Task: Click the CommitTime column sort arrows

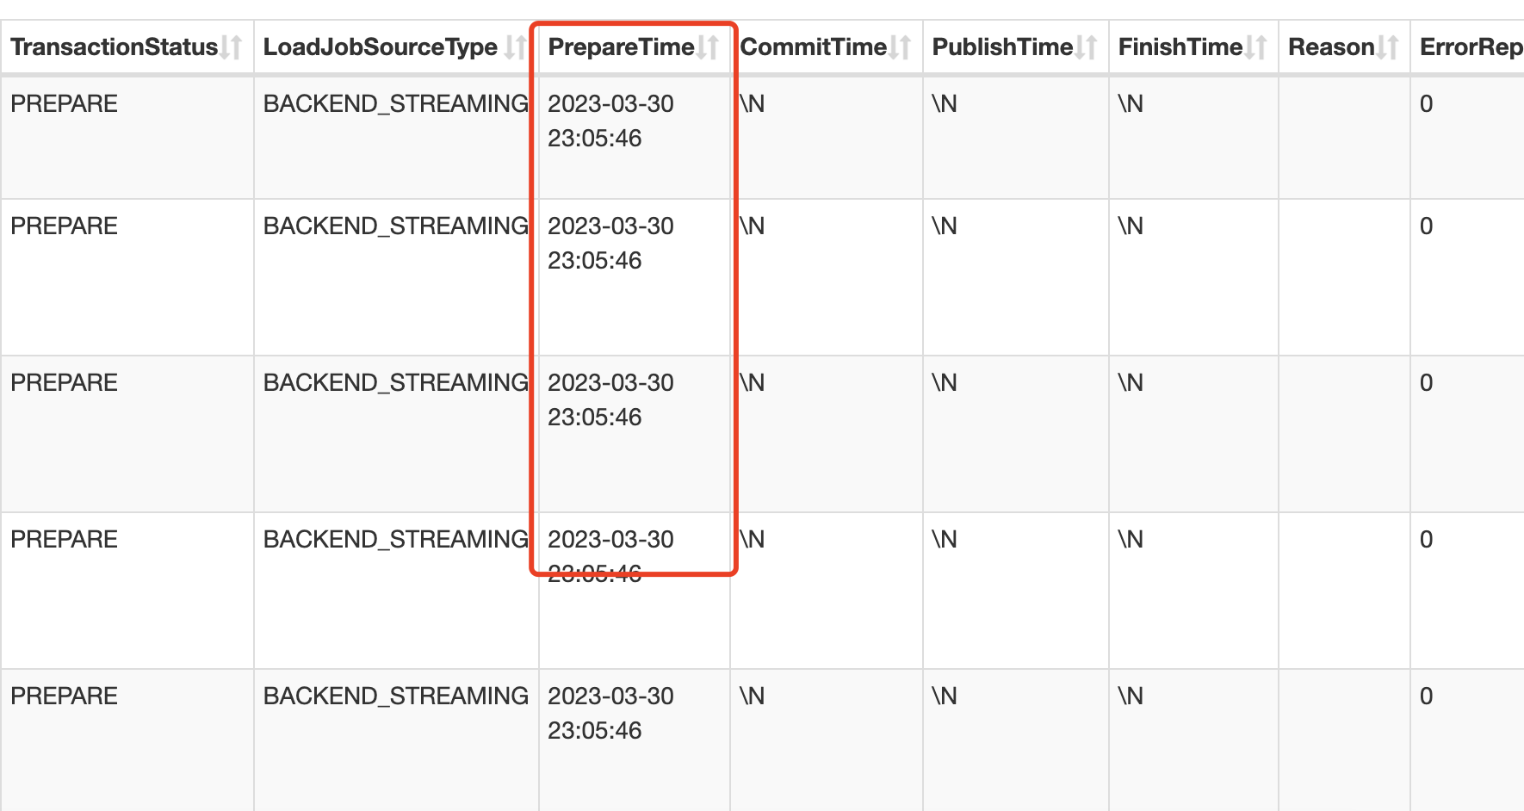Action: [x=900, y=47]
